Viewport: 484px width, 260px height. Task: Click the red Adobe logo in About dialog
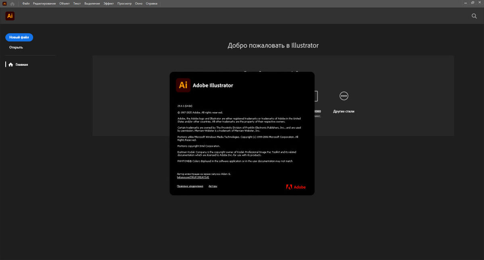point(296,187)
